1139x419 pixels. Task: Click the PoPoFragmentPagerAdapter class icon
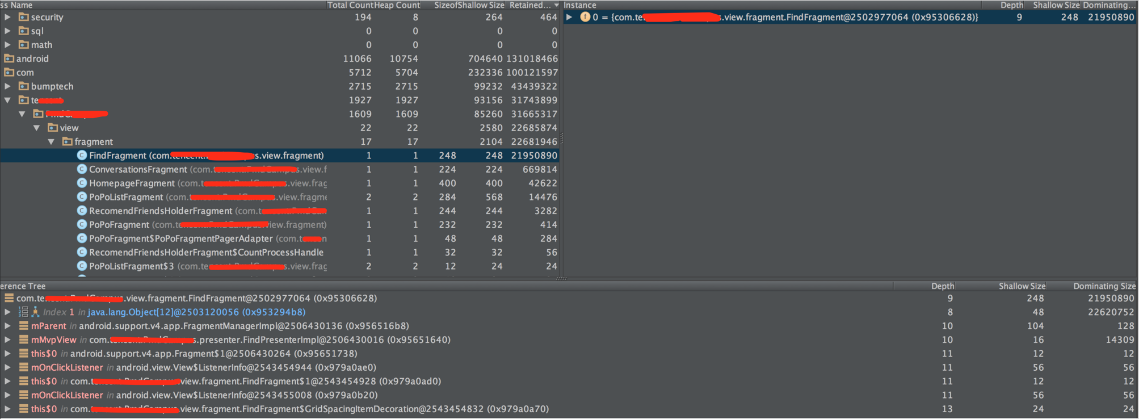tap(82, 238)
